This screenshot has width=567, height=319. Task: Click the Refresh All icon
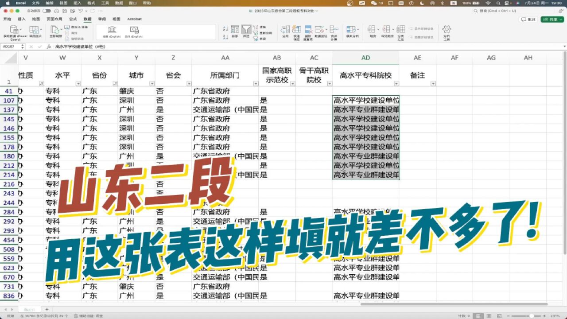tap(55, 30)
